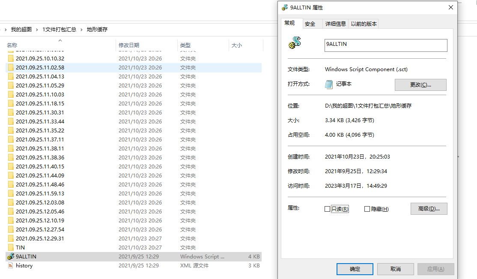Click modified time 2021年9月25日，12:29:34

356,171
